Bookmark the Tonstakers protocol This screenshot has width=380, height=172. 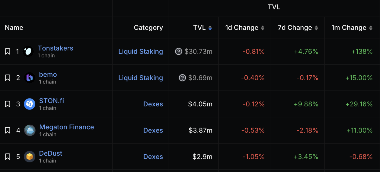(x=8, y=51)
